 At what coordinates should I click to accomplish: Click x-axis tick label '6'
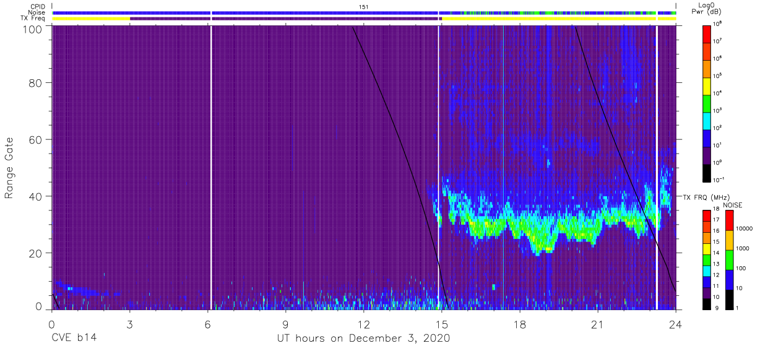(207, 324)
